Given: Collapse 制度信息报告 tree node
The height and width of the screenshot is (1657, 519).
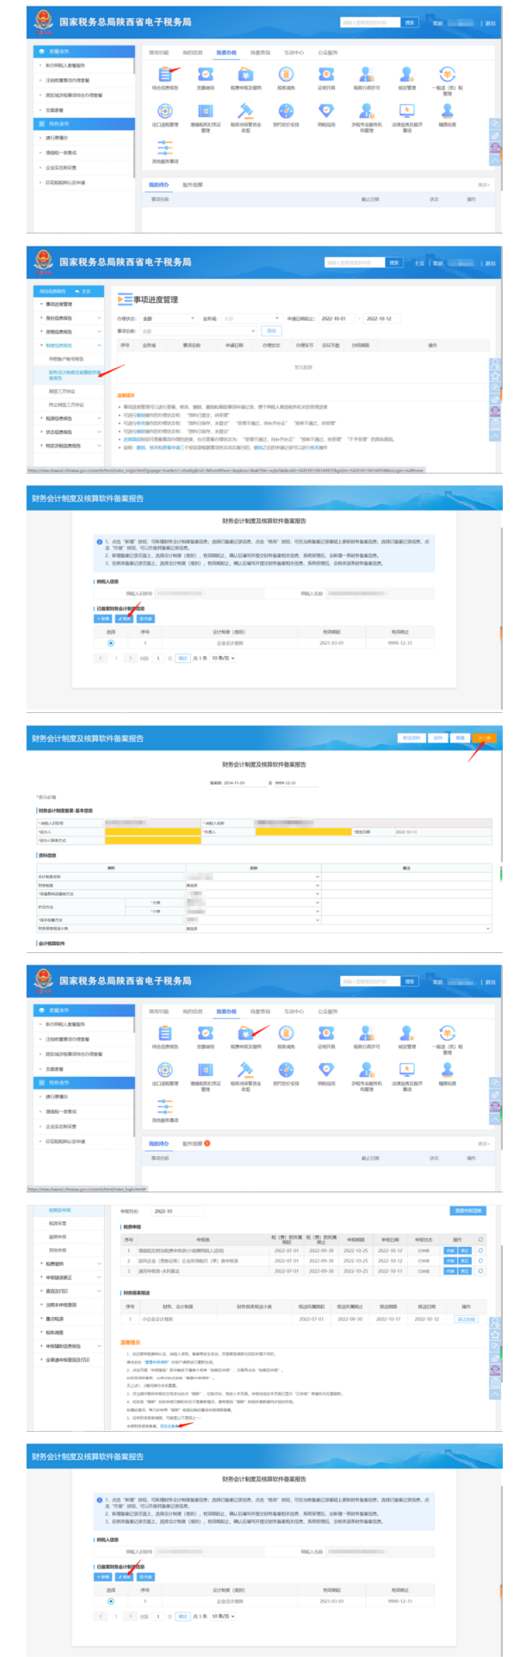Looking at the screenshot, I should point(99,345).
